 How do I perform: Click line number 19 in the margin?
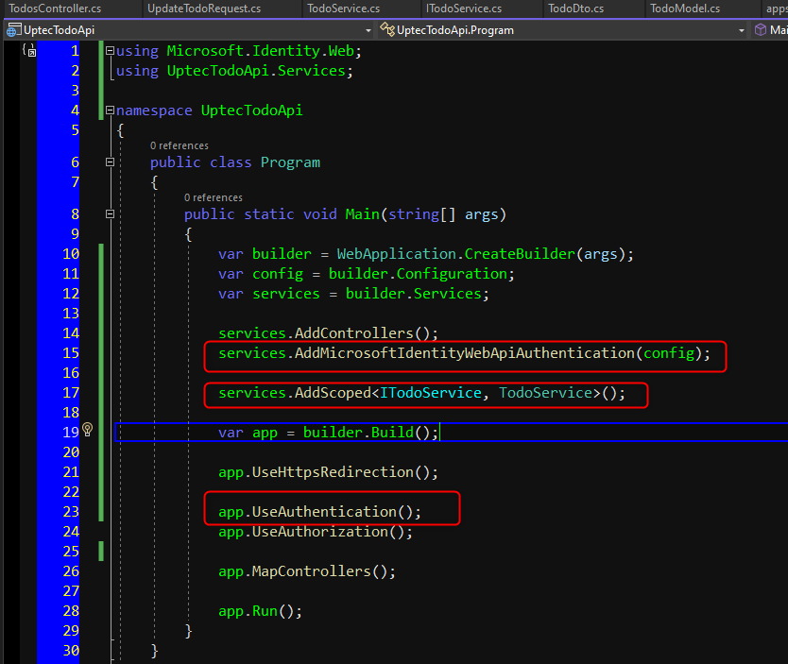(x=71, y=433)
